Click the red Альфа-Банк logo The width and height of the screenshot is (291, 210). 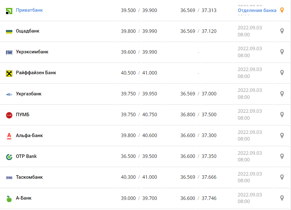[x=9, y=136]
